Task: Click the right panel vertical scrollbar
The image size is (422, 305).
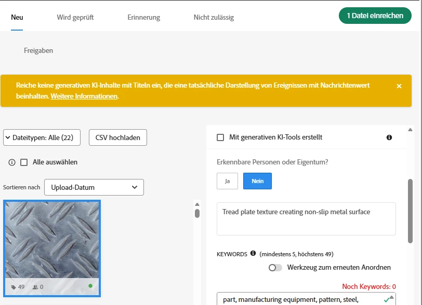Action: (x=410, y=211)
